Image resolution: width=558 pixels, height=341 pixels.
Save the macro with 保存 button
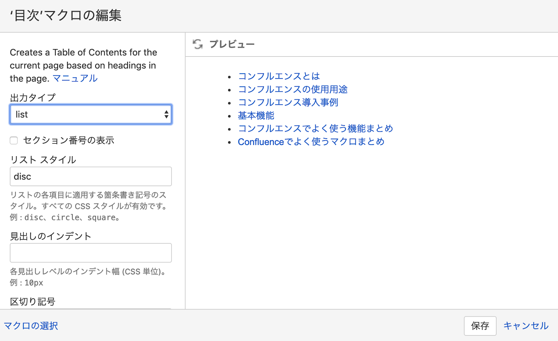pos(480,326)
